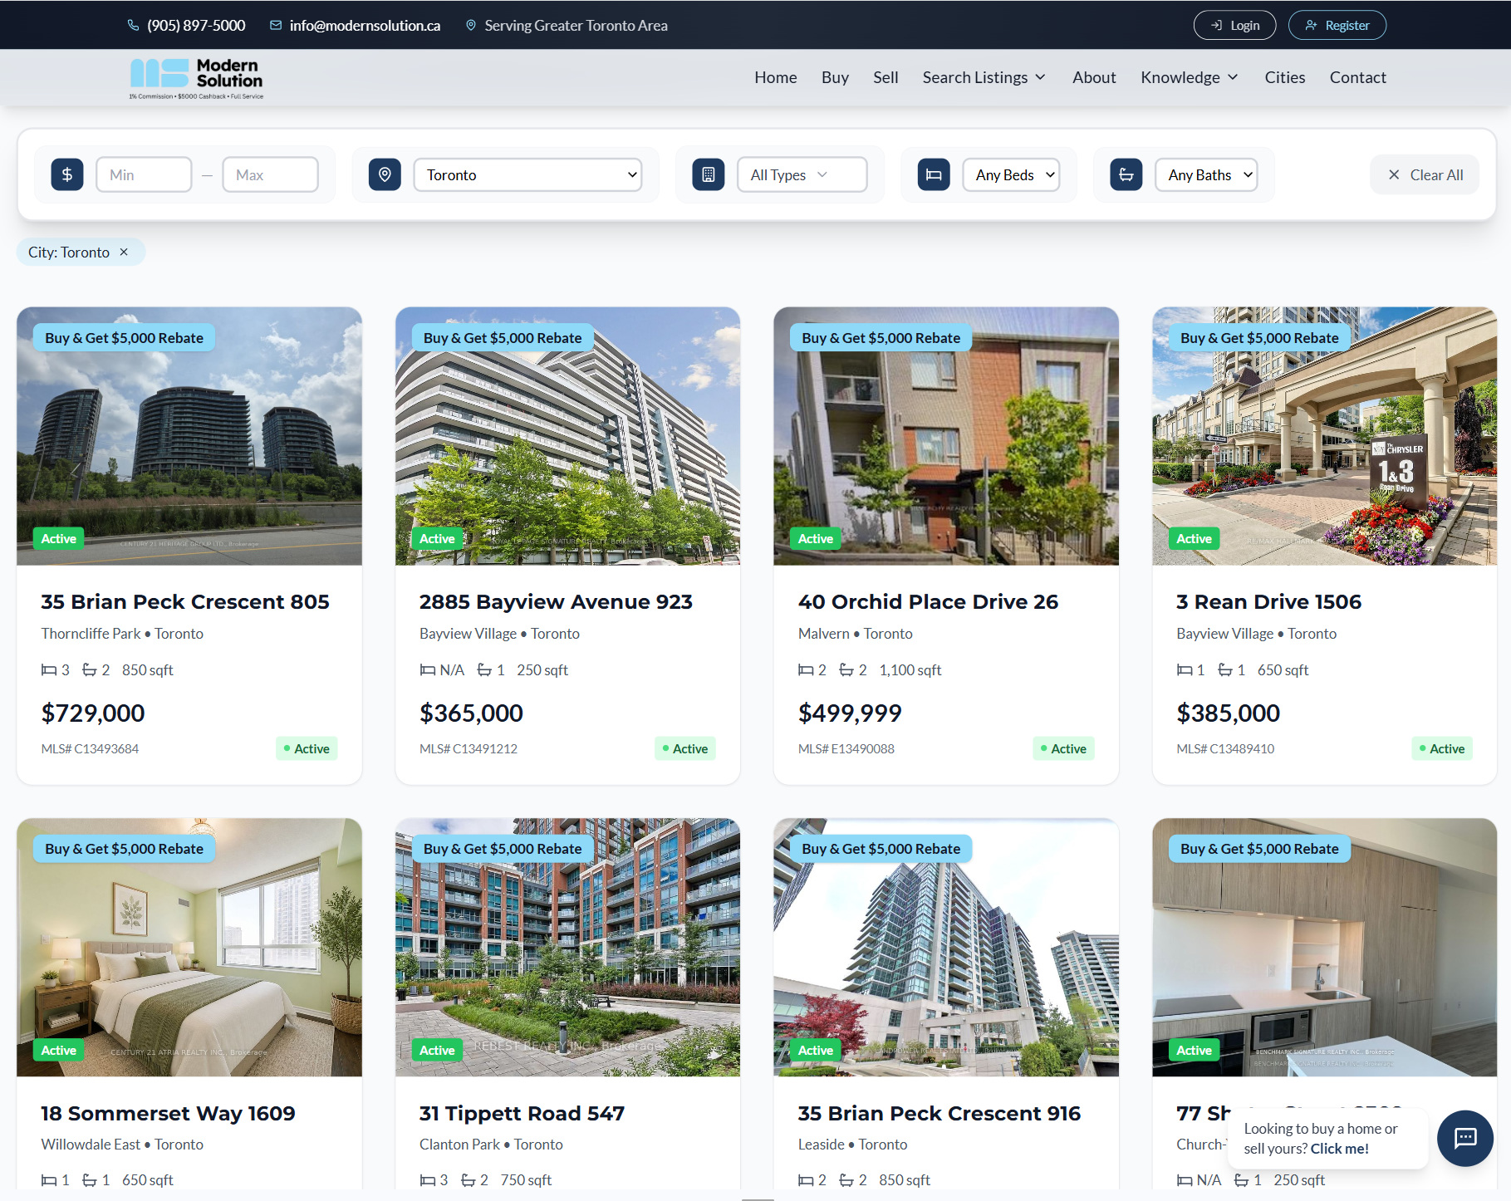Viewport: 1511px width, 1201px height.
Task: Open the Contact page
Action: point(1358,77)
